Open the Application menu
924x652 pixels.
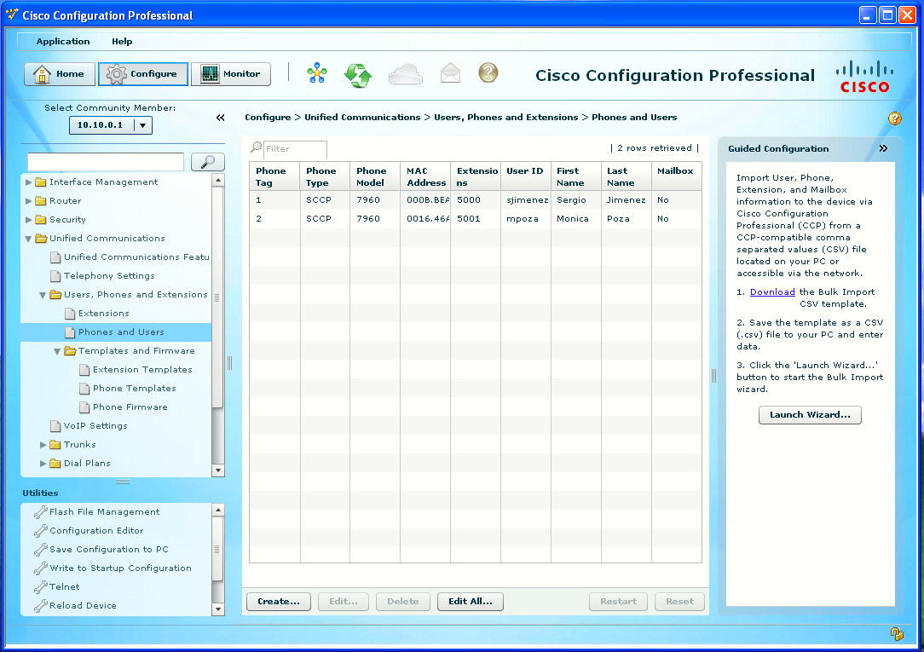(x=63, y=41)
